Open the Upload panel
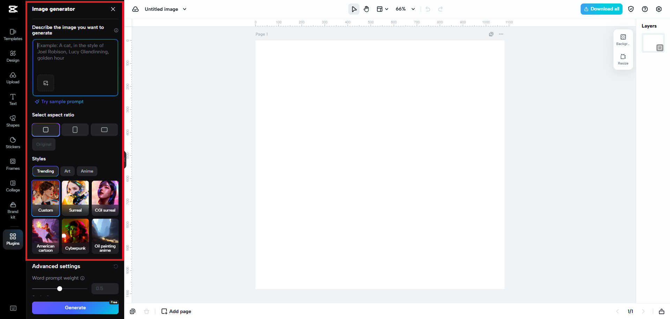 [13, 78]
